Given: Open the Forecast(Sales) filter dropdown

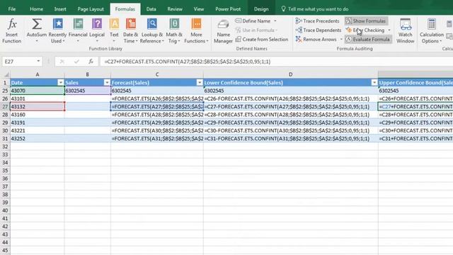Looking at the screenshot, I should pyautogui.click(x=200, y=83).
